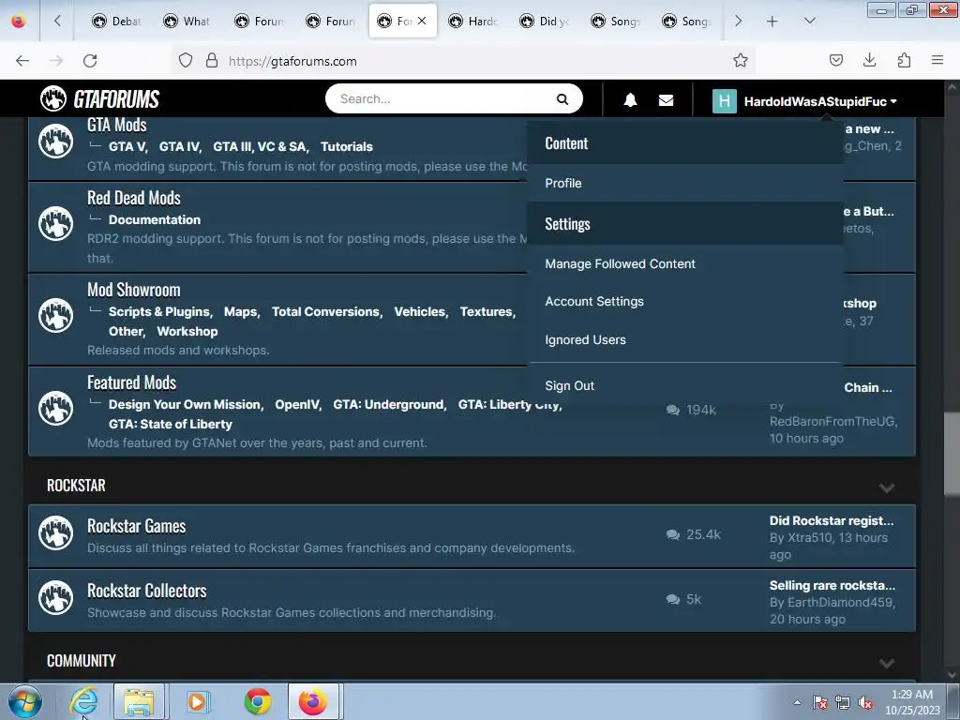Bookmark this page with star icon
960x720 pixels.
click(741, 60)
